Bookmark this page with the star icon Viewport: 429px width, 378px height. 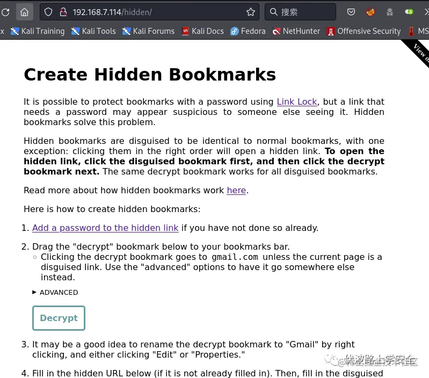[x=250, y=12]
